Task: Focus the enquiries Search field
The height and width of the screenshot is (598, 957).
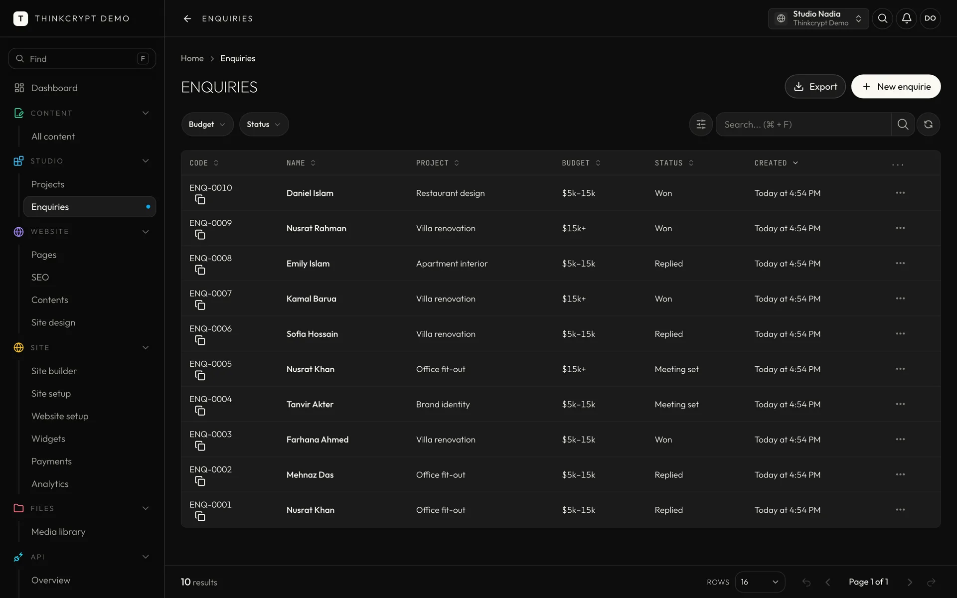Action: pos(803,125)
